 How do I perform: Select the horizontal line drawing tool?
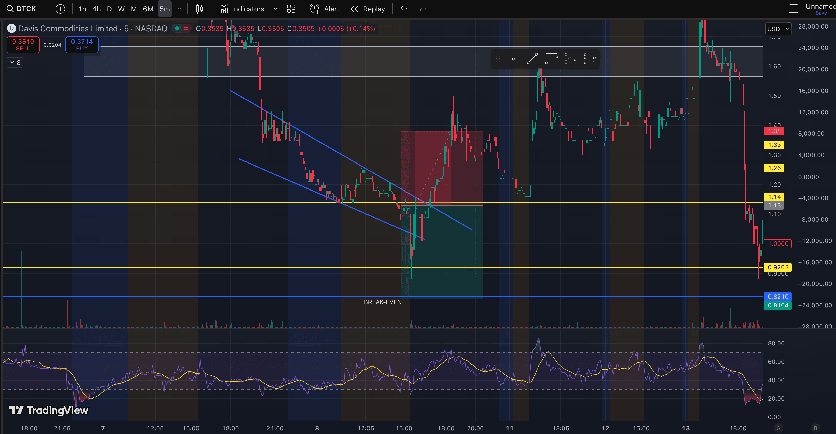click(513, 59)
